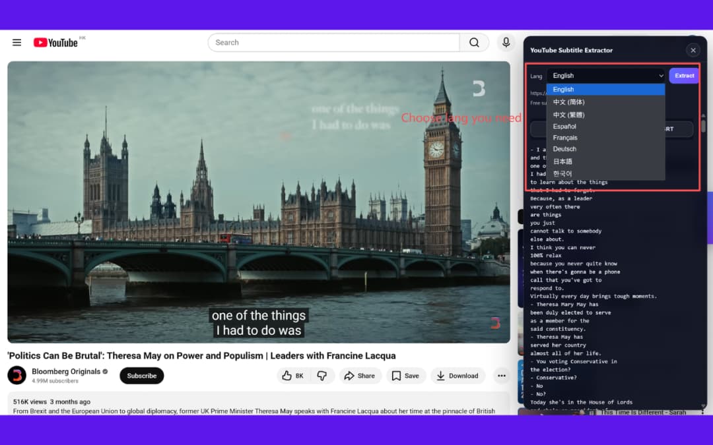This screenshot has width=713, height=445.
Task: Subscribe to Bloomberg Originals
Action: point(141,376)
